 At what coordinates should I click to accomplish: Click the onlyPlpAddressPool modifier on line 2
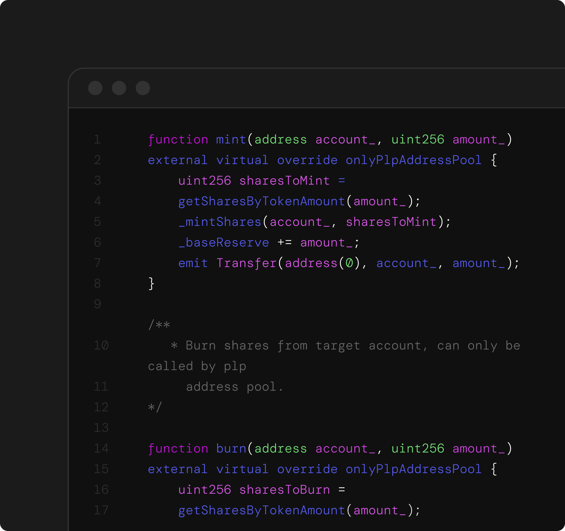point(413,160)
